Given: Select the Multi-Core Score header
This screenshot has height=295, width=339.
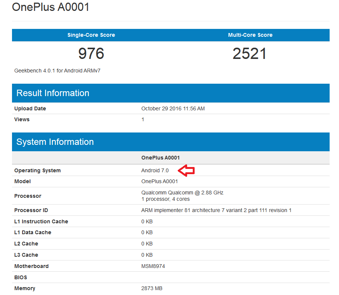Looking at the screenshot, I should coord(250,35).
